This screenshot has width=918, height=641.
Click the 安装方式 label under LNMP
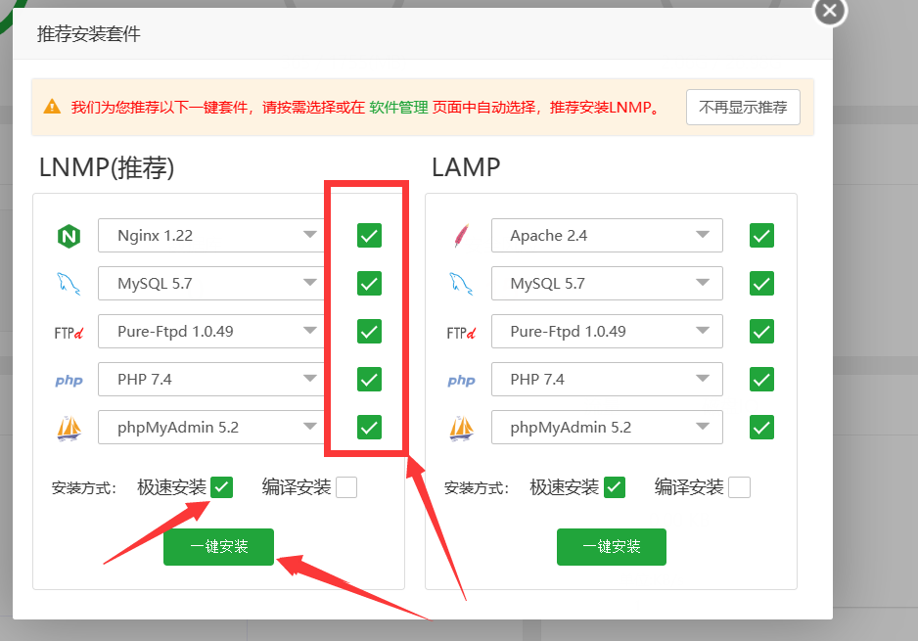pyautogui.click(x=84, y=488)
